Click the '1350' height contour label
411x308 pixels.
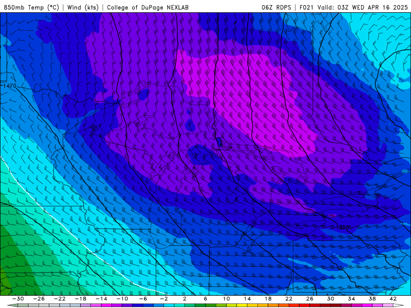point(342,227)
